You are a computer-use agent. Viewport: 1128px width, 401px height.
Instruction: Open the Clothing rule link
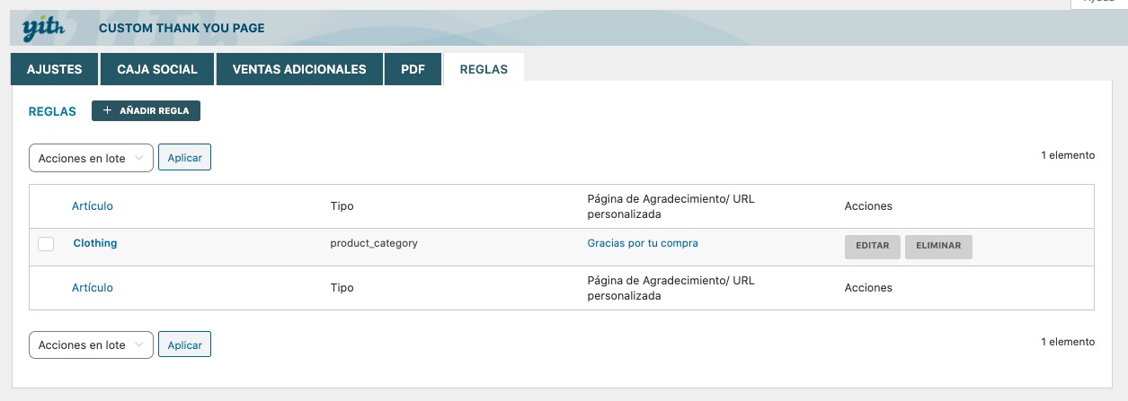[x=95, y=243]
